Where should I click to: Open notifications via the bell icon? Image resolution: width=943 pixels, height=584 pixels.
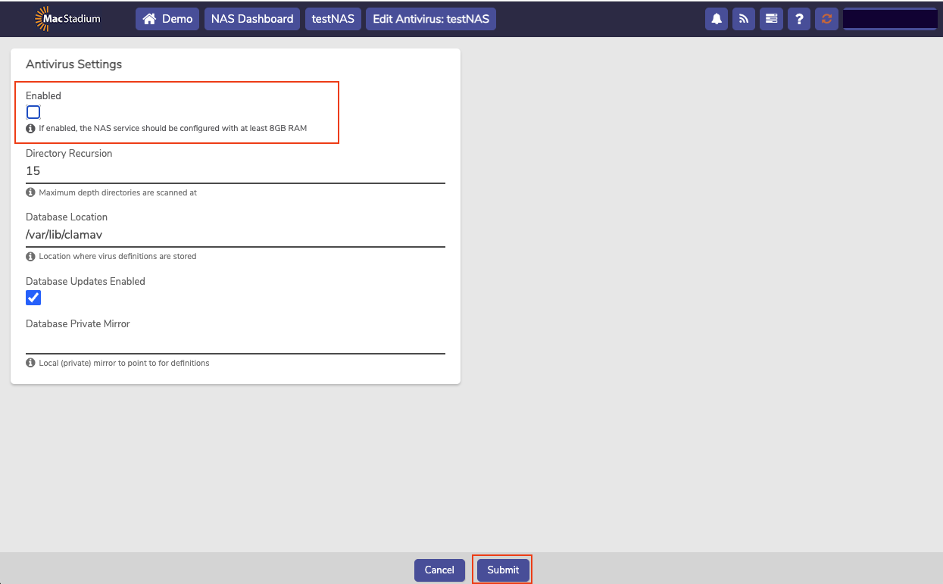(716, 19)
